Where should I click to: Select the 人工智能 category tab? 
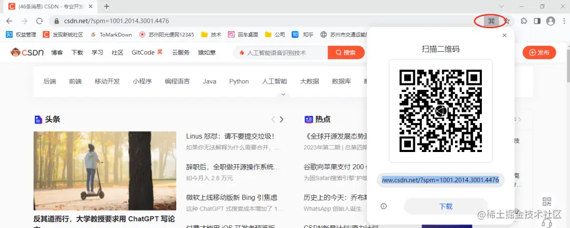[x=274, y=81]
